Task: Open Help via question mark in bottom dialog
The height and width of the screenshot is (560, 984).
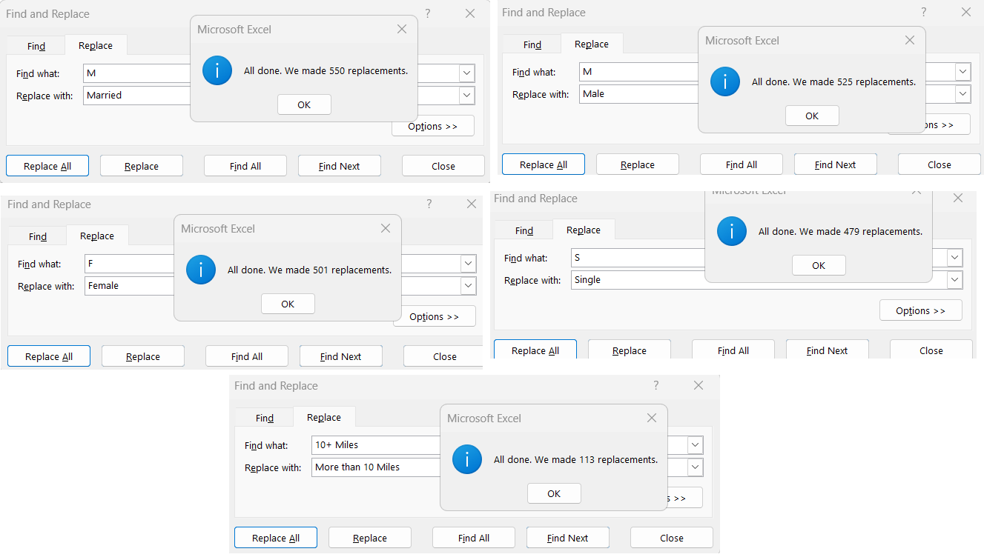Action: (x=656, y=385)
